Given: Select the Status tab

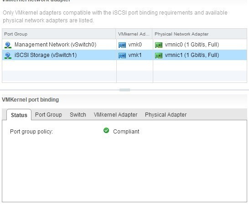Looking at the screenshot, I should pos(19,115).
